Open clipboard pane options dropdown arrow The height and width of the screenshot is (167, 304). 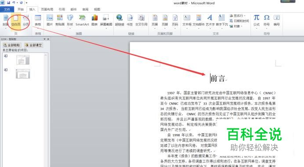[44, 39]
